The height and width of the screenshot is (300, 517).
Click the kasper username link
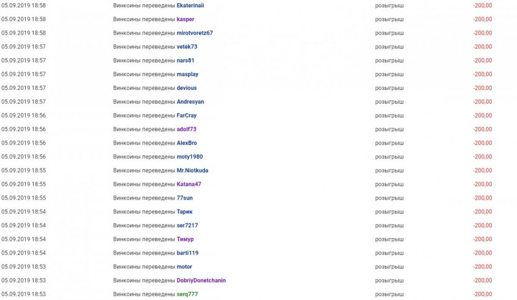tap(186, 19)
